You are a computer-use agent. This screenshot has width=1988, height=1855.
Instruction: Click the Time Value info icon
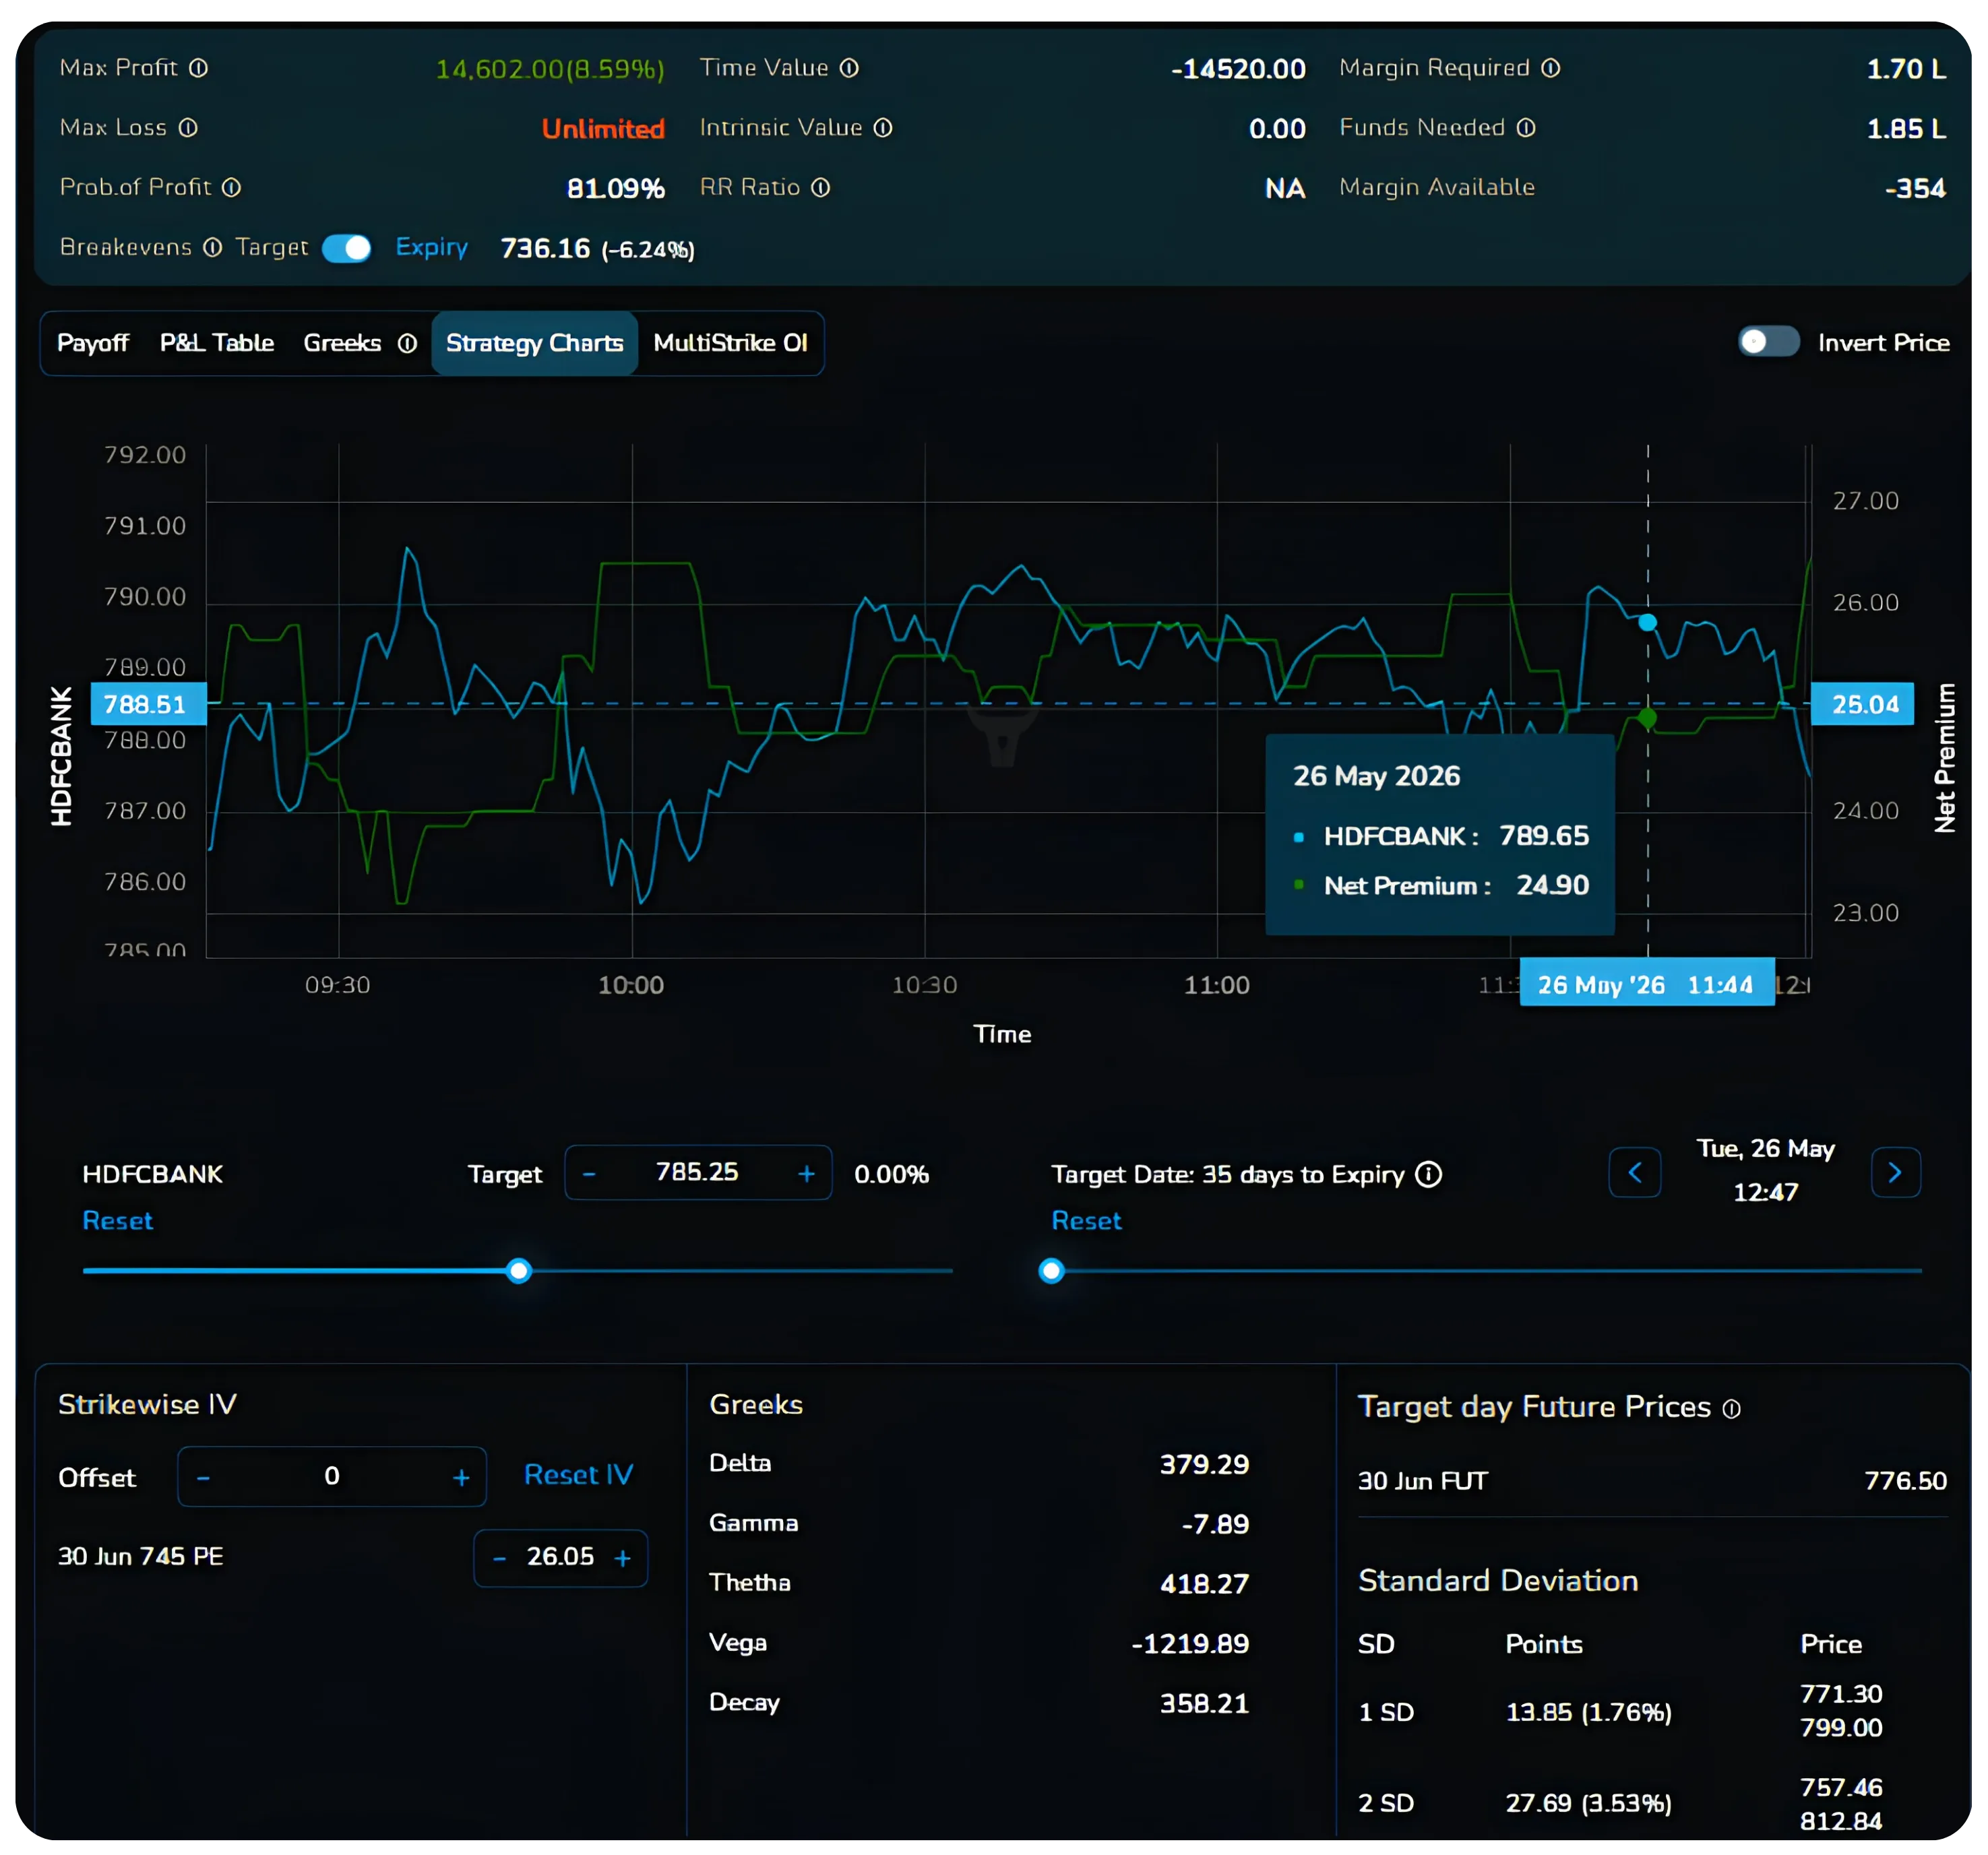click(x=849, y=68)
